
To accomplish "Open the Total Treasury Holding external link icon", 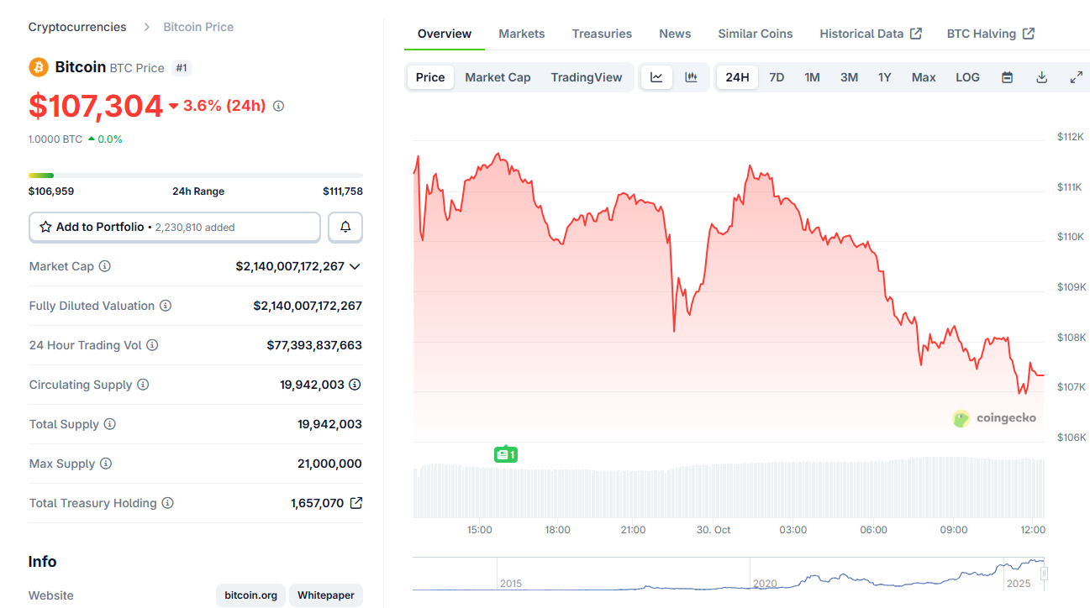I will click(356, 503).
